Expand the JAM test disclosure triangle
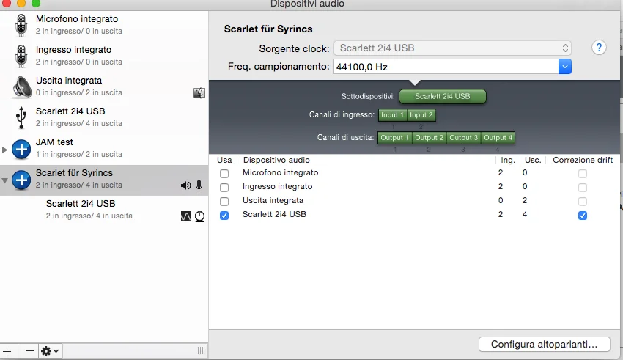 coord(6,150)
